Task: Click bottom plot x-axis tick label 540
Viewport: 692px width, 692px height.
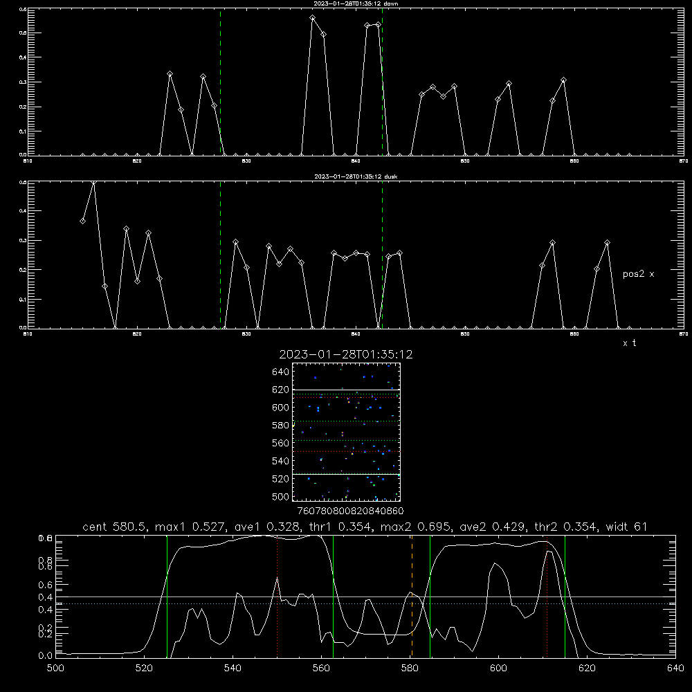Action: pyautogui.click(x=233, y=668)
